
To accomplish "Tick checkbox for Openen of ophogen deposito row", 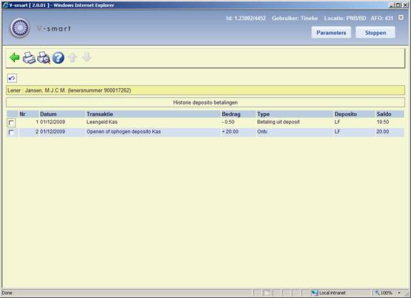I will (11, 133).
